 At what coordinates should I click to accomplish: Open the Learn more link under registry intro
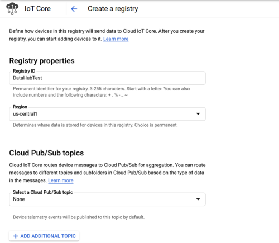pyautogui.click(x=116, y=39)
